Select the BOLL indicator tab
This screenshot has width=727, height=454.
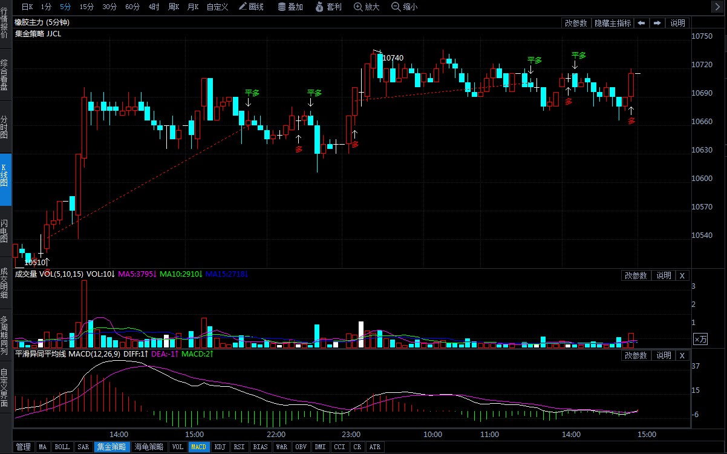click(x=62, y=447)
